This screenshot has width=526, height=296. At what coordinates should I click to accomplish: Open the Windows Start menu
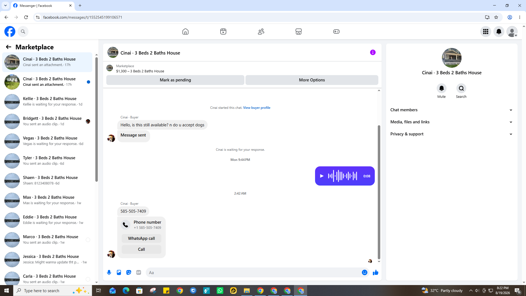(x=7, y=291)
